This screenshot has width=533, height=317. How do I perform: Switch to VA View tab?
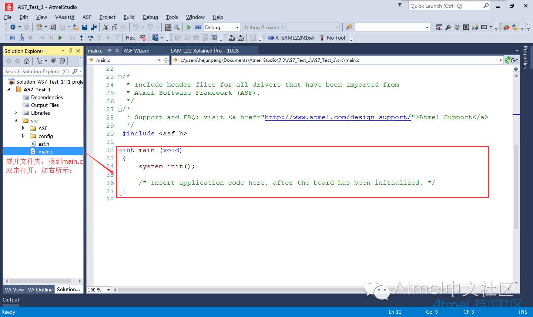(14, 290)
